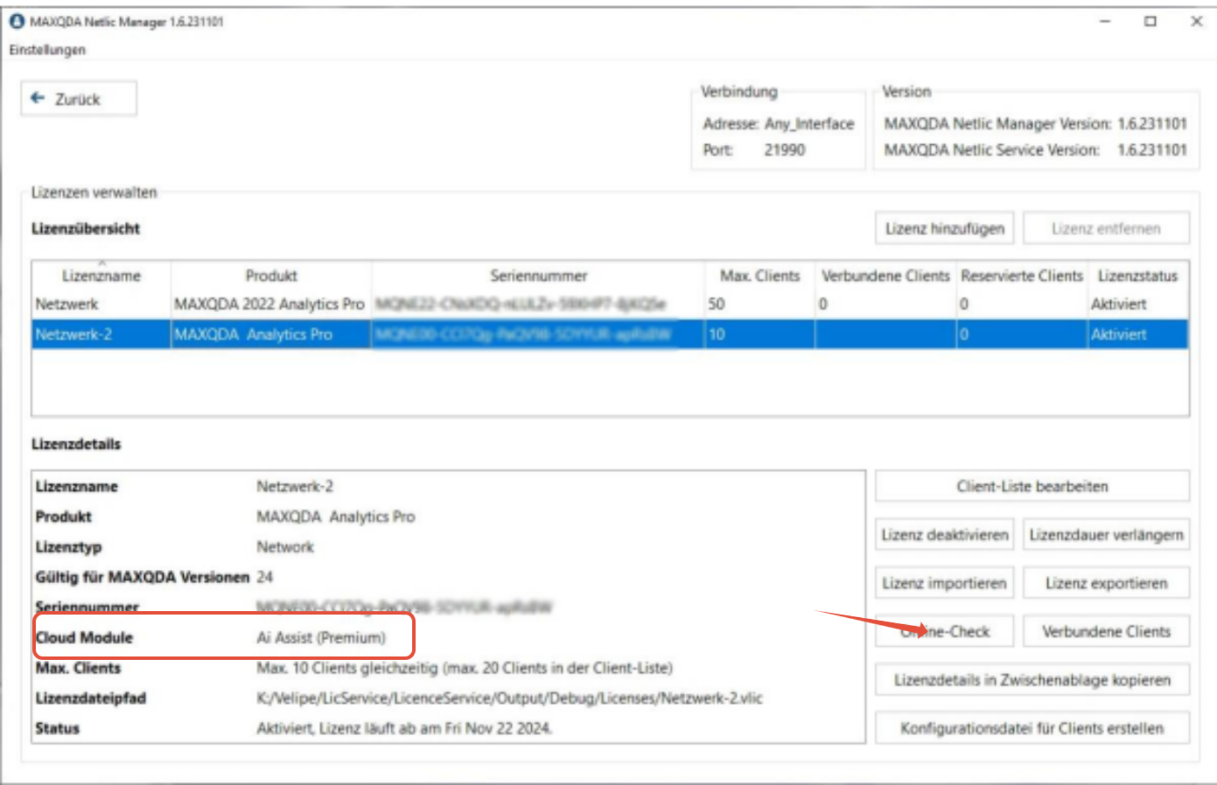Screen dimensions: 1217x785
Task: Click Lizenzdauer verlängern button
Action: [1106, 535]
